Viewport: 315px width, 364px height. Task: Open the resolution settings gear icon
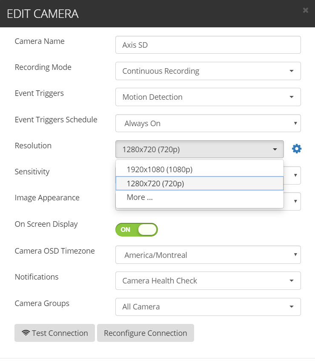click(297, 149)
